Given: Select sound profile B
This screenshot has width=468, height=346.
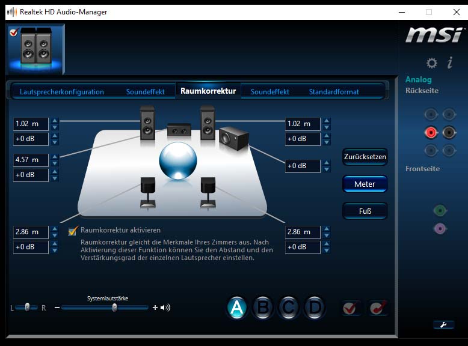Looking at the screenshot, I should [263, 308].
